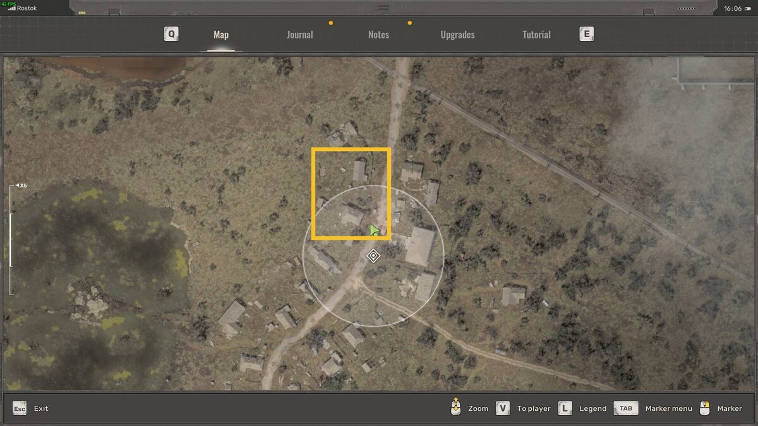This screenshot has height=426, width=758.
Task: Click the L key icon for Legend
Action: tap(565, 408)
